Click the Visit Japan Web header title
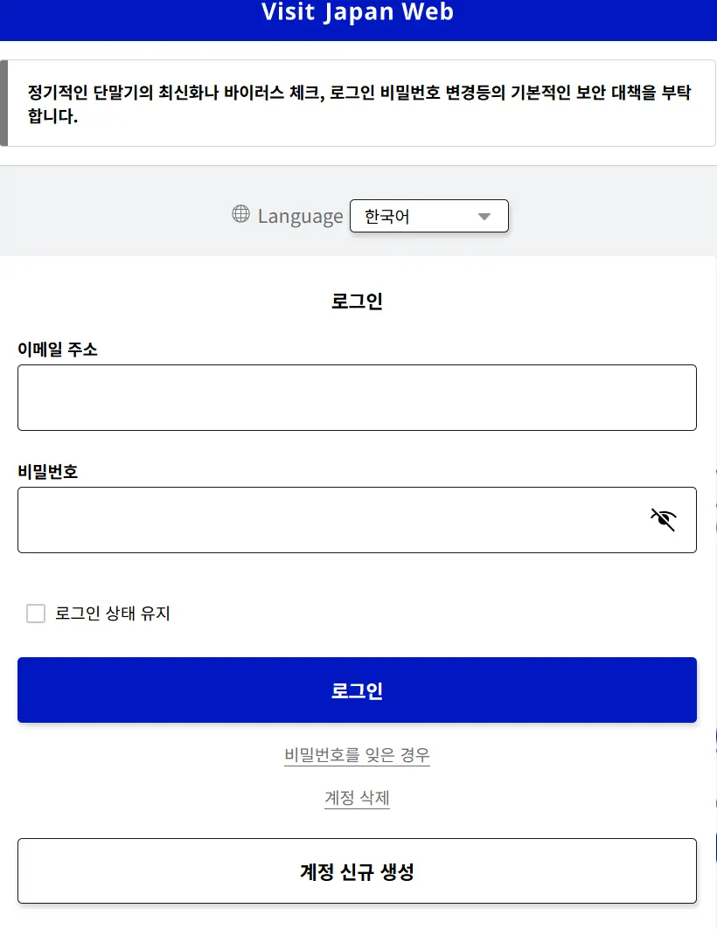Viewport: 717px width, 929px height. point(358,12)
